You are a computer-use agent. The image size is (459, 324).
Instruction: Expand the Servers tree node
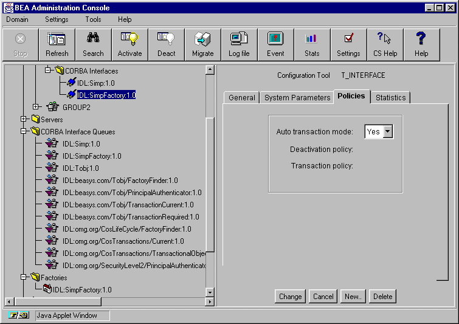[24, 119]
